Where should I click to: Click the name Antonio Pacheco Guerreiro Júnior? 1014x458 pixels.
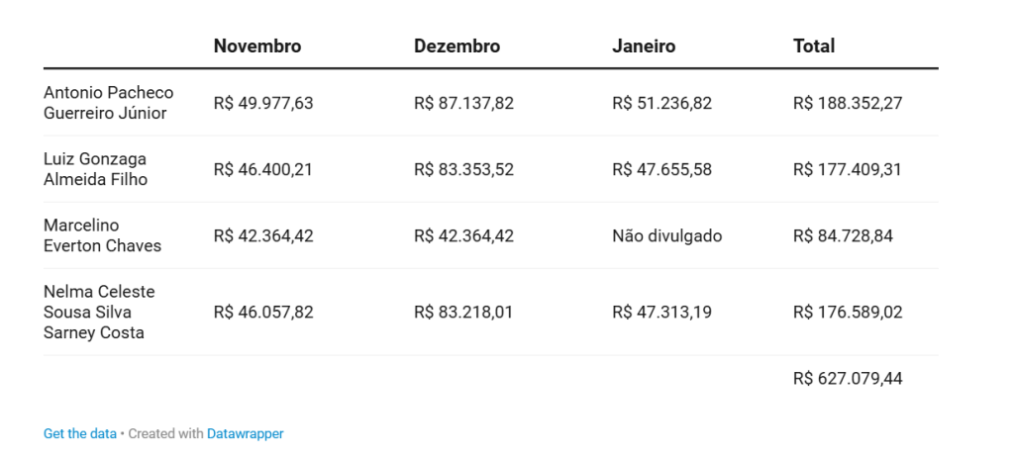(x=108, y=103)
